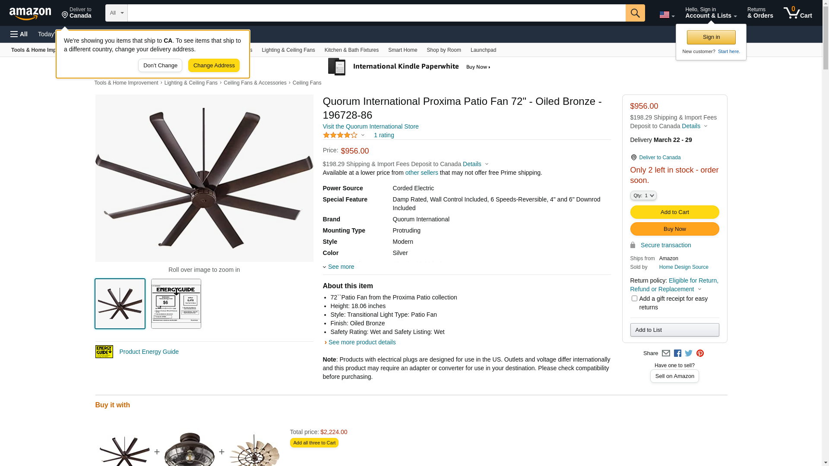Viewport: 829px width, 466px height.
Task: Click into the Amazon search field
Action: pos(376,13)
